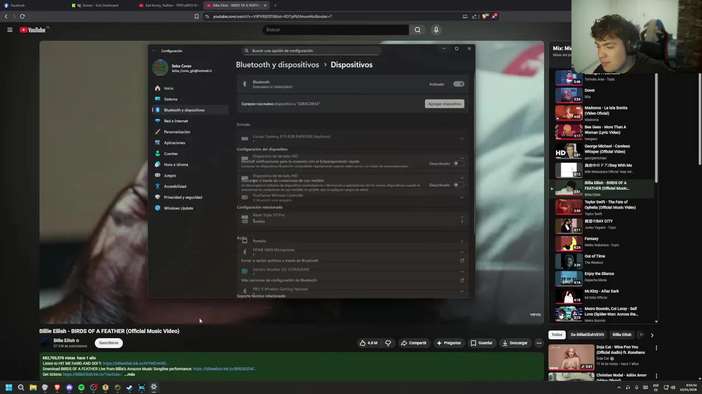Show more topic chips with the right chevron
The width and height of the screenshot is (702, 394).
(x=652, y=335)
